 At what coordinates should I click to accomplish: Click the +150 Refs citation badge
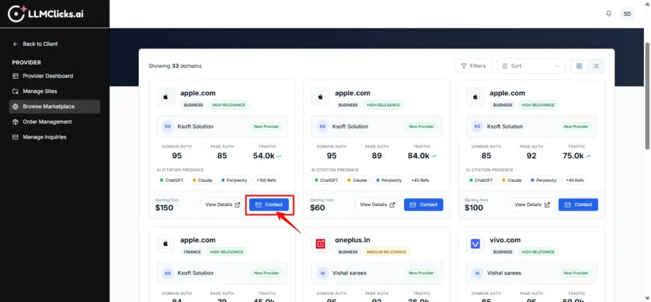266,180
